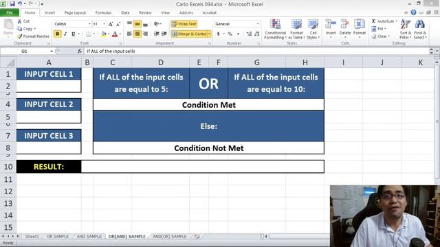The image size is (440, 247).
Task: Expand the borders dropdown arrow
Action: (93, 34)
